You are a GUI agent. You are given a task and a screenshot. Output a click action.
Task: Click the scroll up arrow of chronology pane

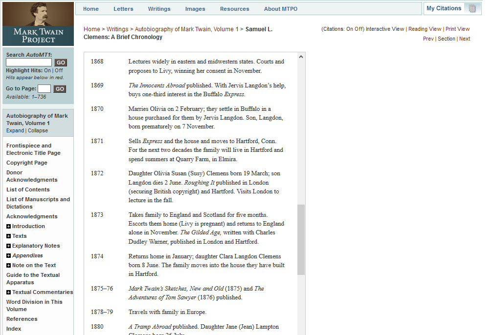tap(301, 57)
